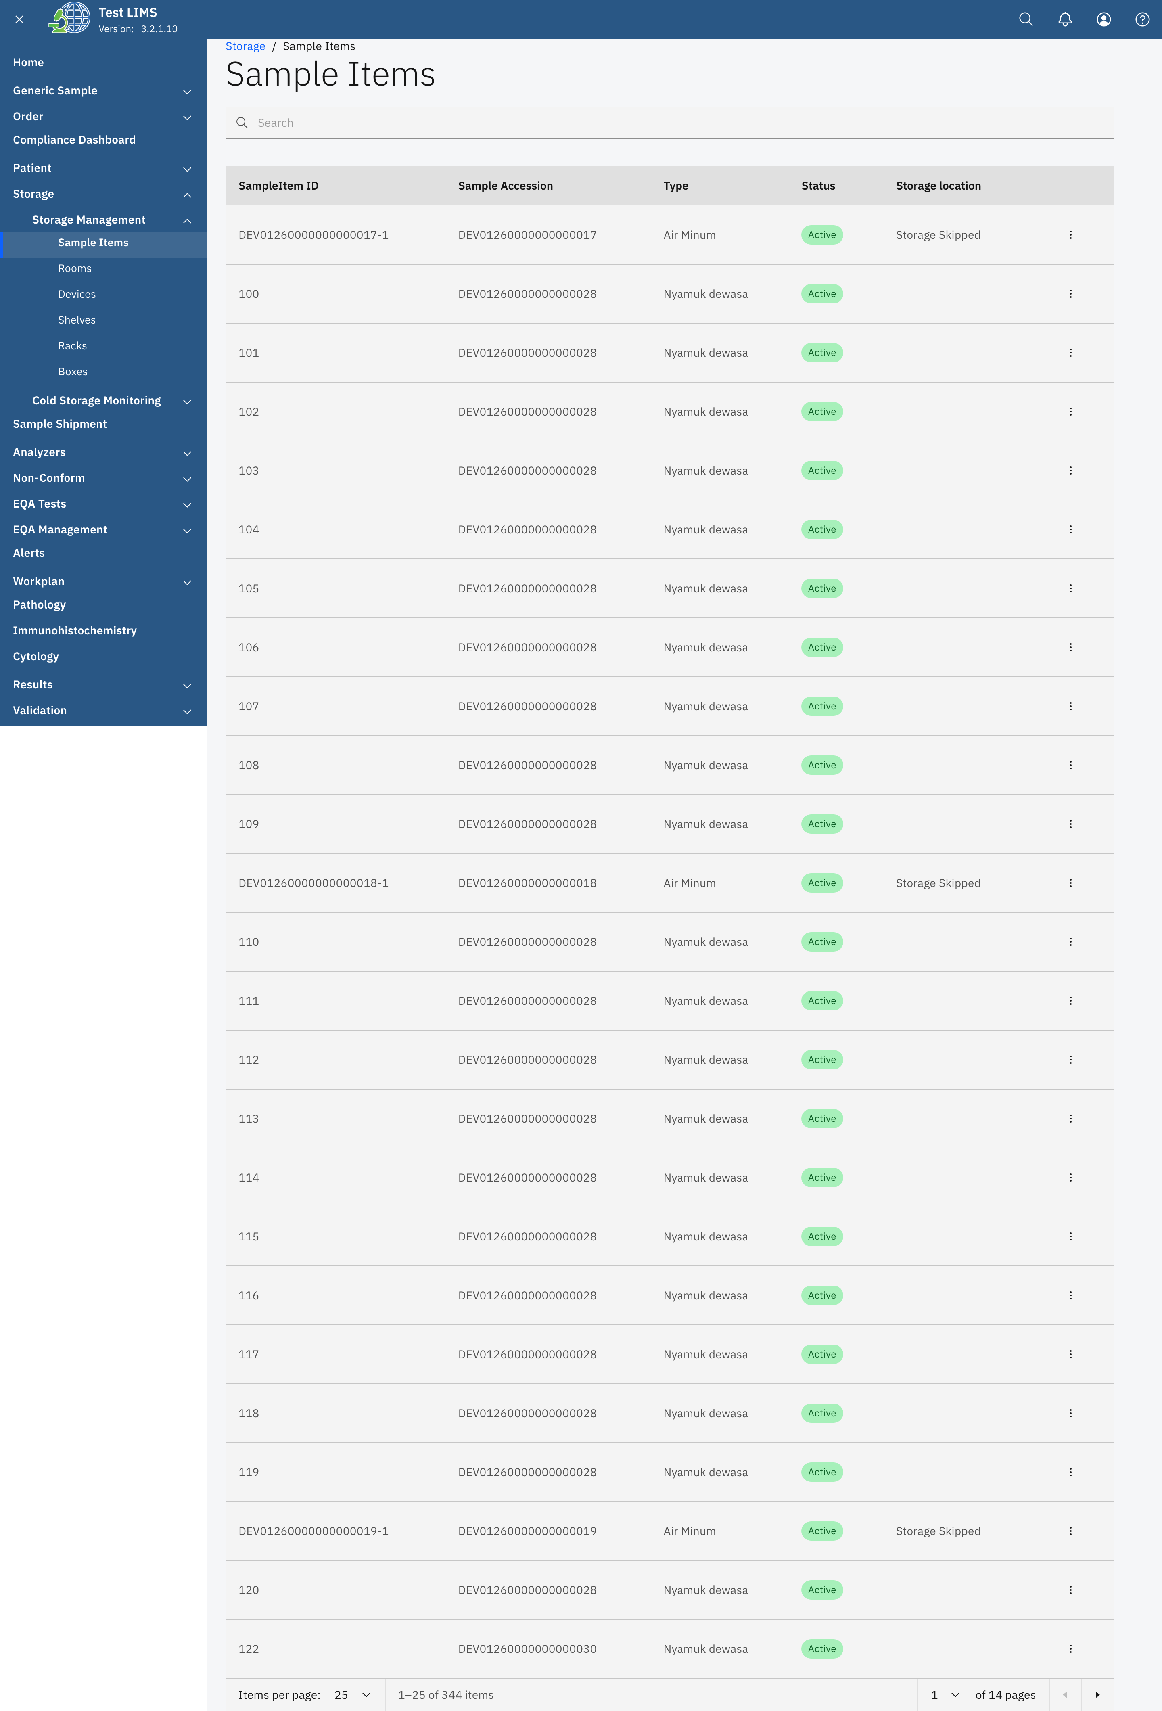Open actions menu for DEV01260000000000019-1 row
1162x1711 pixels.
coord(1070,1531)
